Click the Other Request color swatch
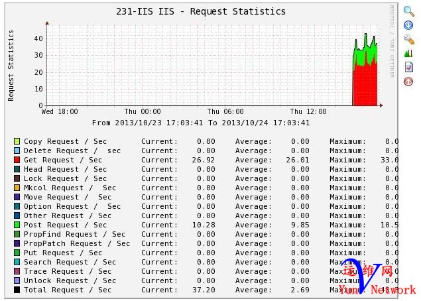The width and height of the screenshot is (421, 301). tap(17, 215)
